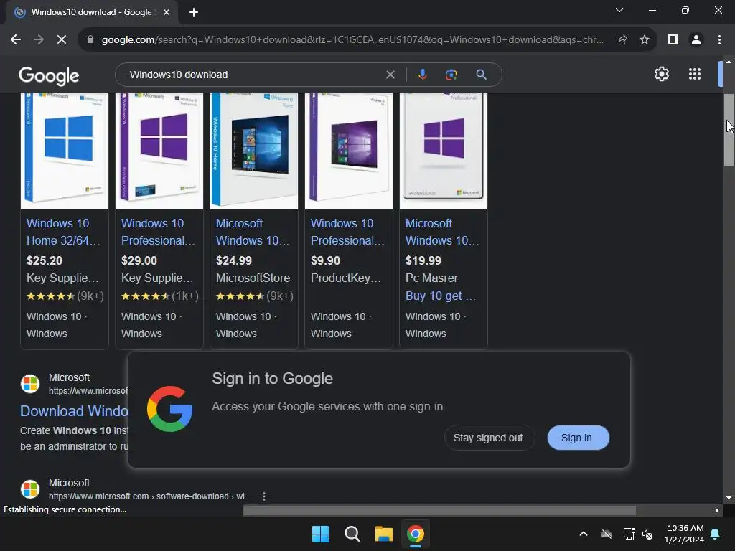735x551 pixels.
Task: Click Stay signed out
Action: pyautogui.click(x=488, y=438)
